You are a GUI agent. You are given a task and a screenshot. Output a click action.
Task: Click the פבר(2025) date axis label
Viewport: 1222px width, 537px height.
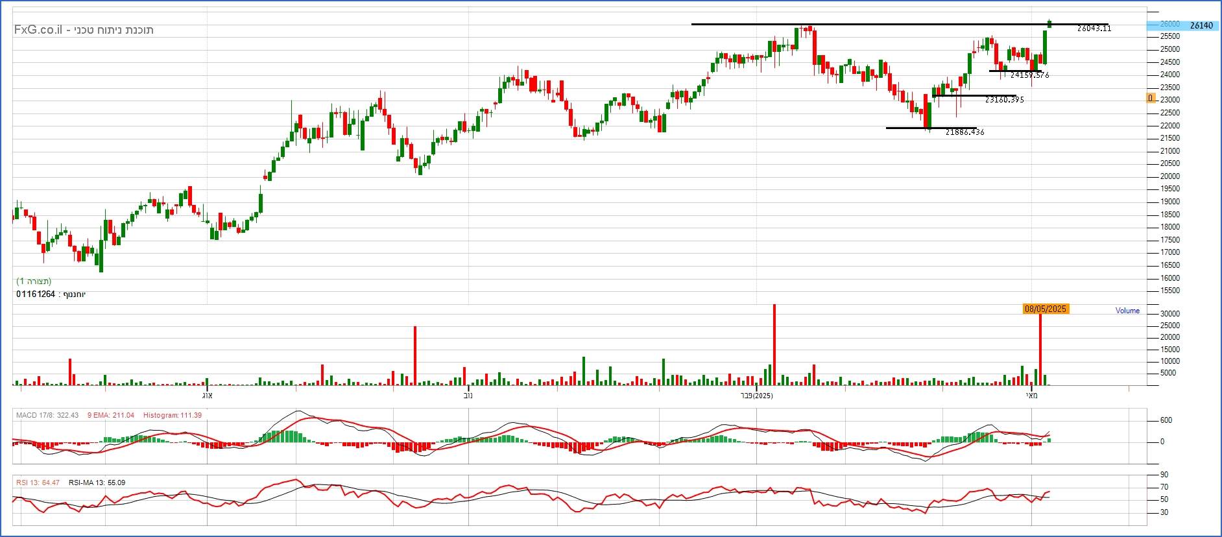(x=756, y=396)
